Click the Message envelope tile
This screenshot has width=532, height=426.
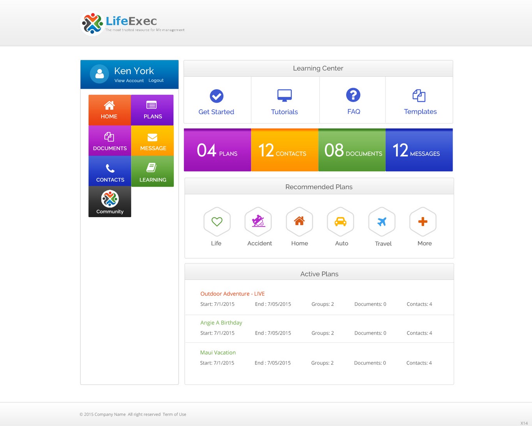152,140
